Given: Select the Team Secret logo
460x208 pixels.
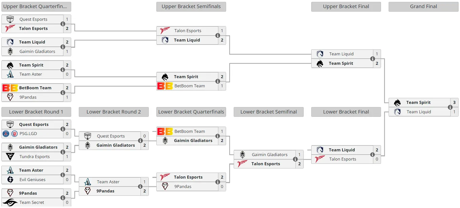Looking at the screenshot, I should coord(10,203).
